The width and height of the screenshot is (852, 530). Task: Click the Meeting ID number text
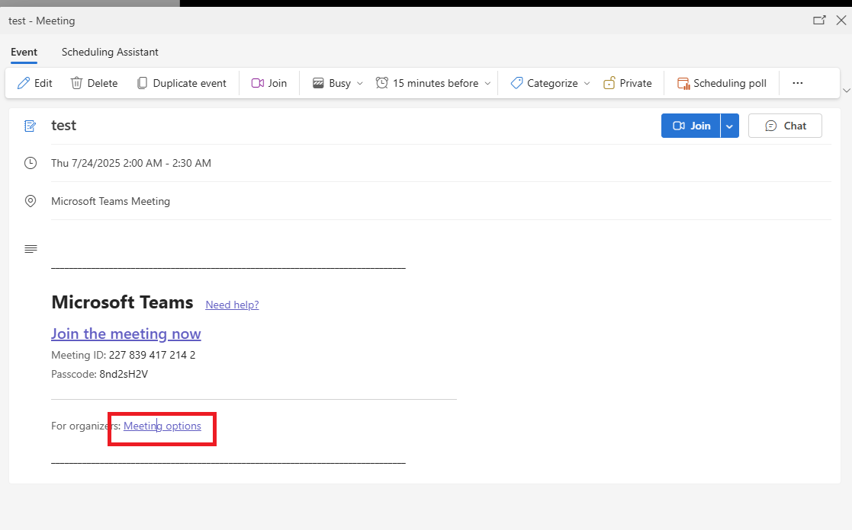click(x=152, y=356)
